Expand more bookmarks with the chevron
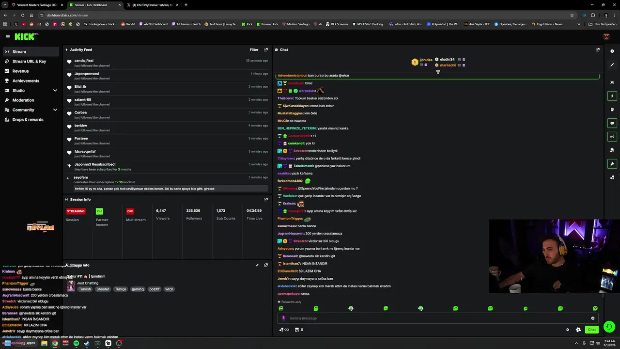This screenshot has width=620, height=349. 578,24
